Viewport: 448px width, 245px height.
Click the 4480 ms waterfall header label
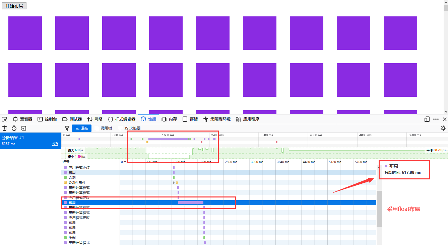click(309, 162)
